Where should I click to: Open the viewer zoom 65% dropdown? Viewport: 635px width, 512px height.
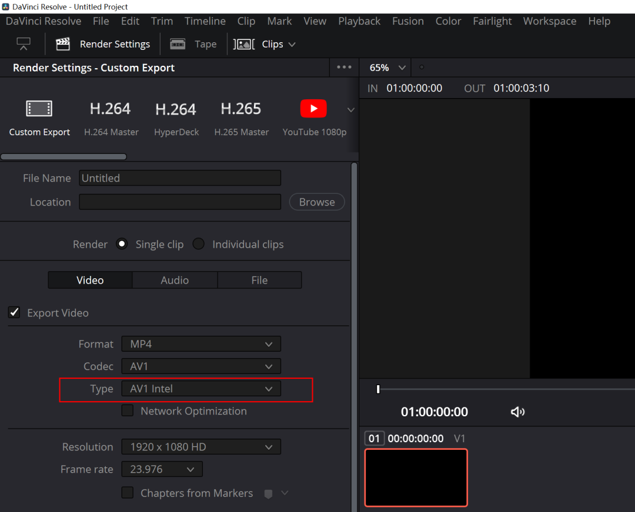pyautogui.click(x=387, y=68)
